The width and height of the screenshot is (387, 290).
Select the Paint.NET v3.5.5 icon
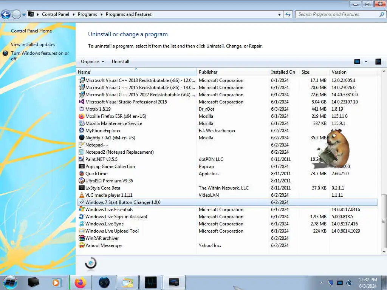click(x=82, y=159)
